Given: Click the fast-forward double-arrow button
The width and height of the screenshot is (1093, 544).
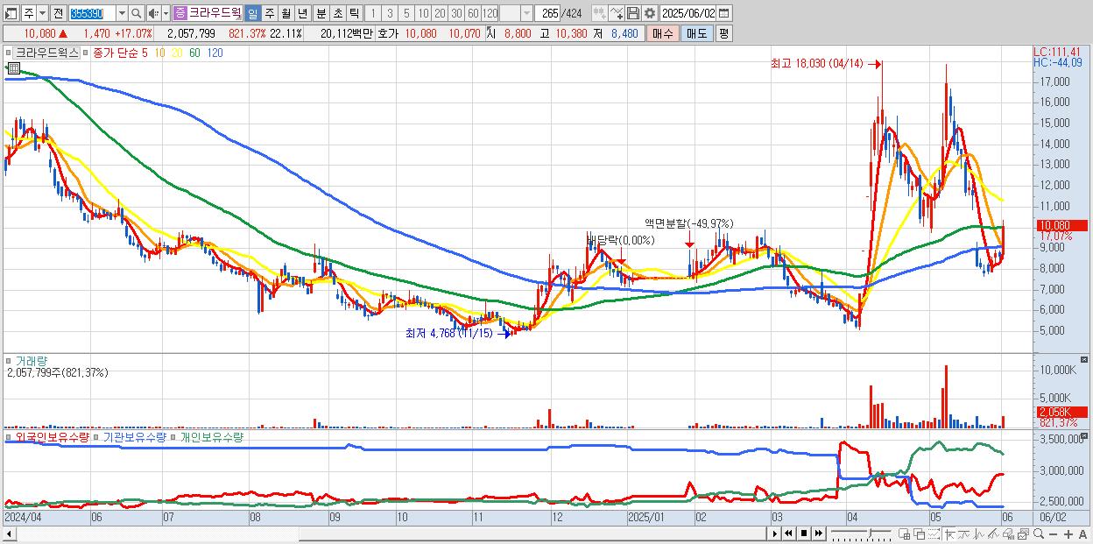Looking at the screenshot, I should coord(818,533).
